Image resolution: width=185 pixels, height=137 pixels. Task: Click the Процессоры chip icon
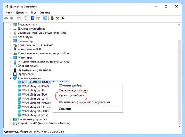[x=15, y=74]
